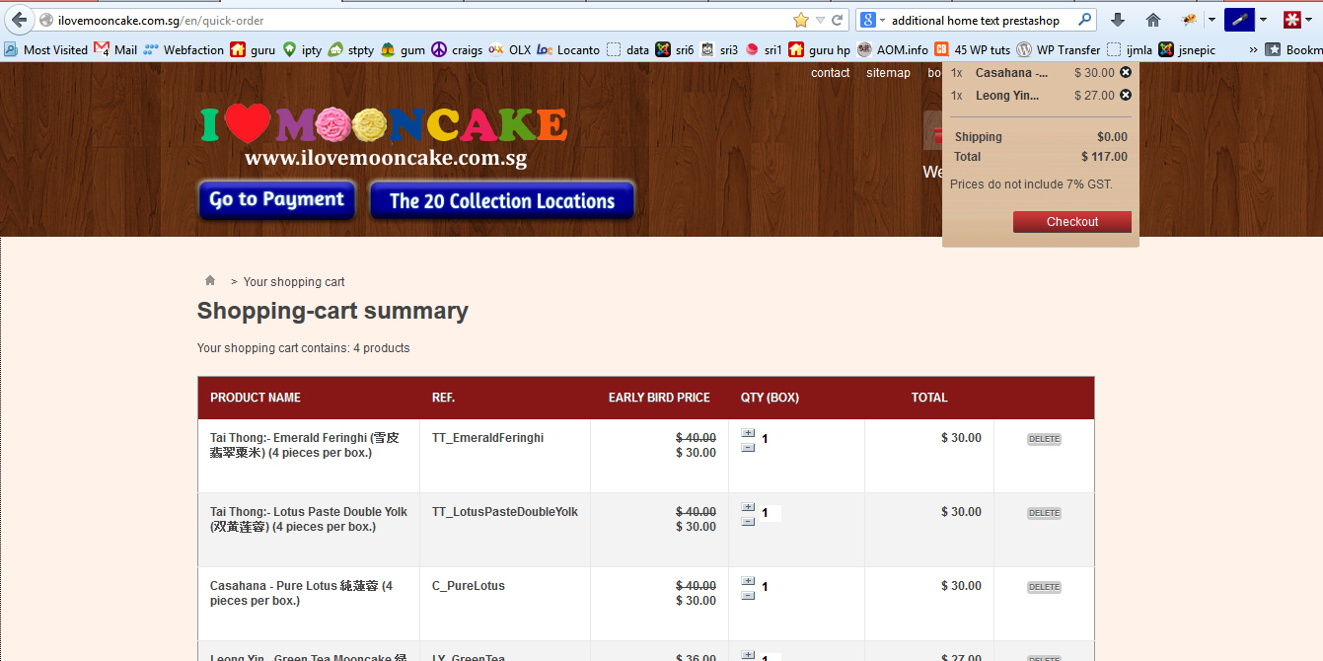Decrease quantity for Lotus Paste Double Yolk
Screen dimensions: 1323x661
[748, 521]
